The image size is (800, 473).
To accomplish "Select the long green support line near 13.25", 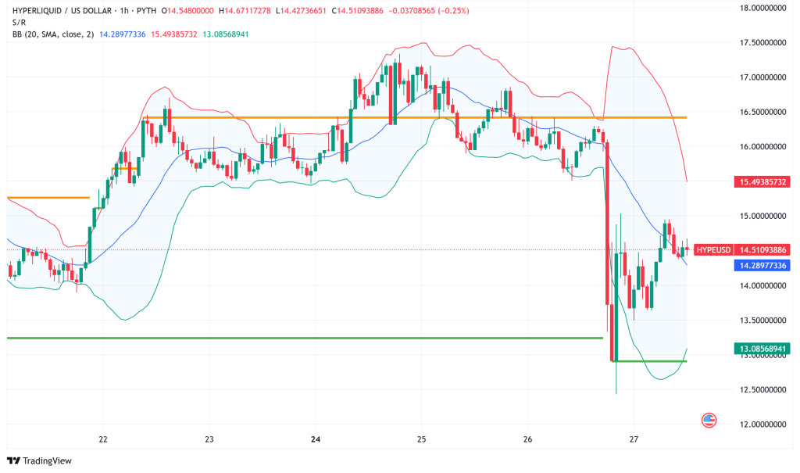I will tap(305, 339).
